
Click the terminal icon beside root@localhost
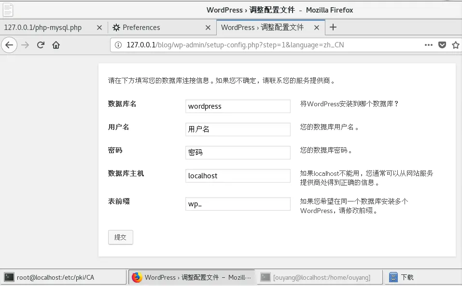pyautogui.click(x=9, y=277)
